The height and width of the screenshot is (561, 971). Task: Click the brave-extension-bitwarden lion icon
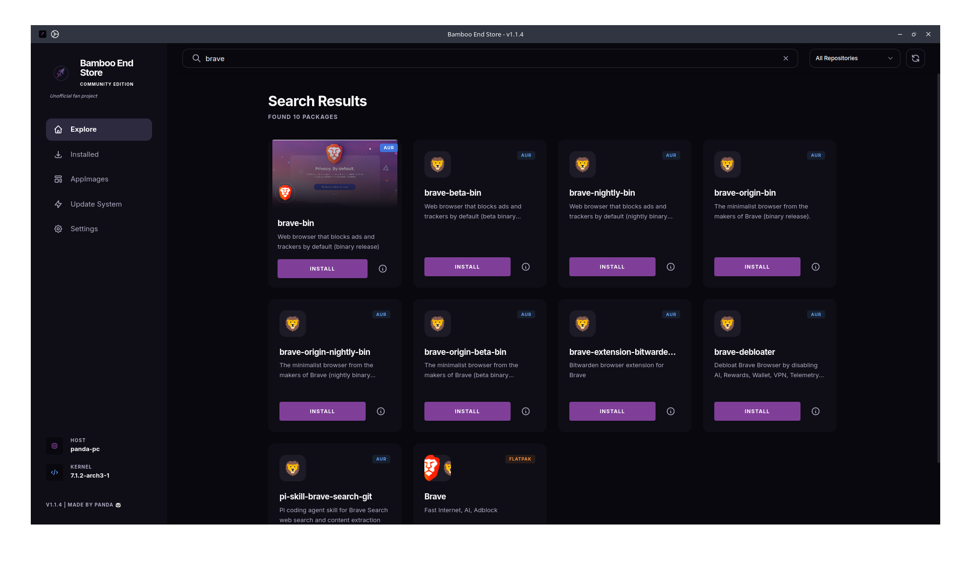pos(583,324)
